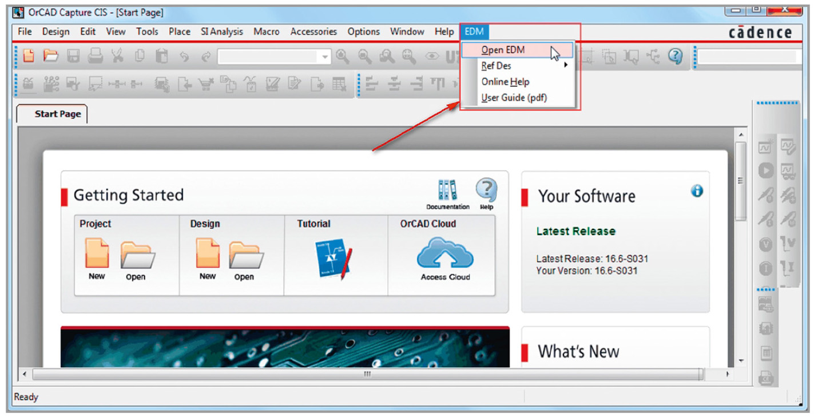Click the horizontal scrollbar left arrow
The height and width of the screenshot is (417, 814).
click(24, 374)
